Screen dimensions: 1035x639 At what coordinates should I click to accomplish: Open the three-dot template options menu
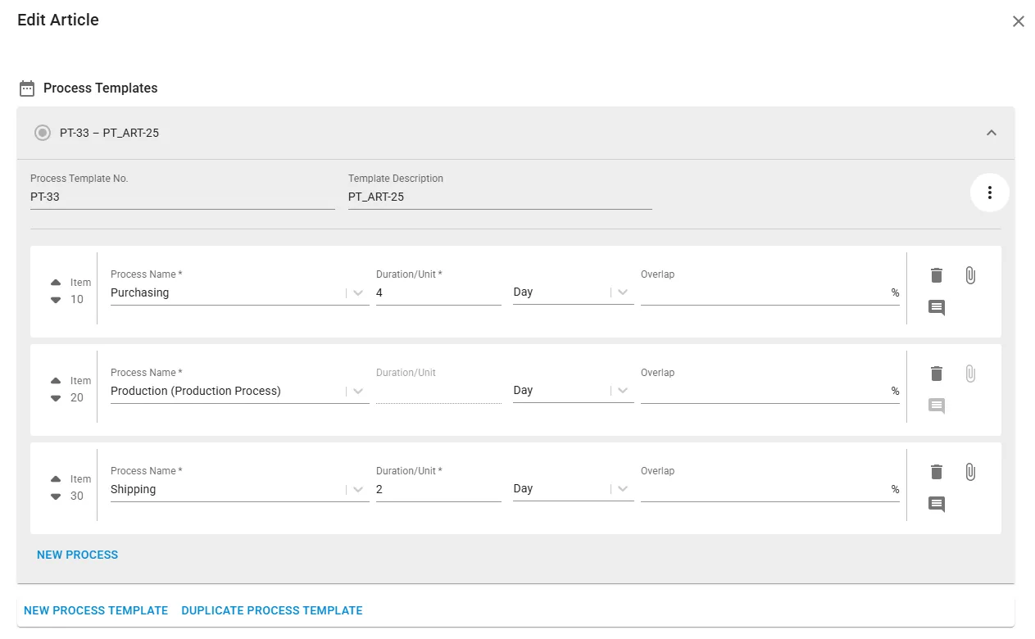click(x=990, y=193)
